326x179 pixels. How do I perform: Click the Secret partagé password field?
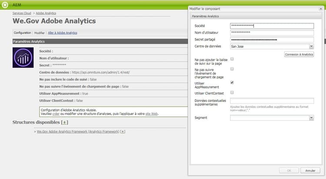[x=272, y=39]
